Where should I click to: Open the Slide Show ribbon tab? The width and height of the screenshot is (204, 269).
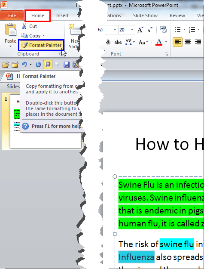click(x=145, y=15)
